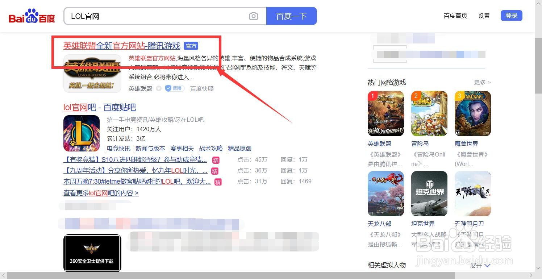Image resolution: width=542 pixels, height=279 pixels.
Task: Expand 相关虚拟人物 with 展开 arrow
Action: point(480,266)
